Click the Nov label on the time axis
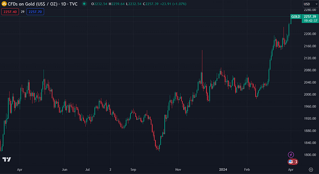 click(x=178, y=169)
